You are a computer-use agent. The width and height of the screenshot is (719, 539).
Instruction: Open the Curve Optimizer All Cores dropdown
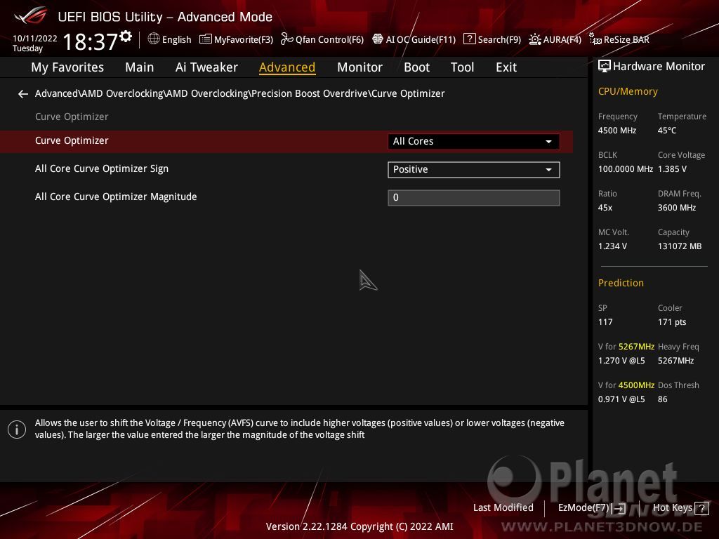coord(474,141)
